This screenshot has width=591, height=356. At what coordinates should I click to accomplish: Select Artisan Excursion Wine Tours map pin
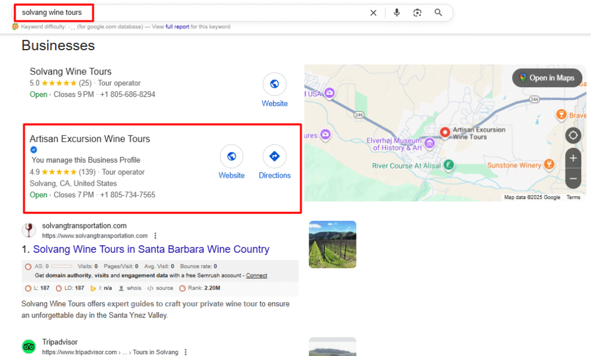(445, 133)
